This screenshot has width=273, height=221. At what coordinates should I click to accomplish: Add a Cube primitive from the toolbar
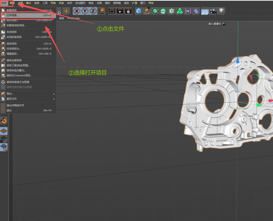(139, 11)
